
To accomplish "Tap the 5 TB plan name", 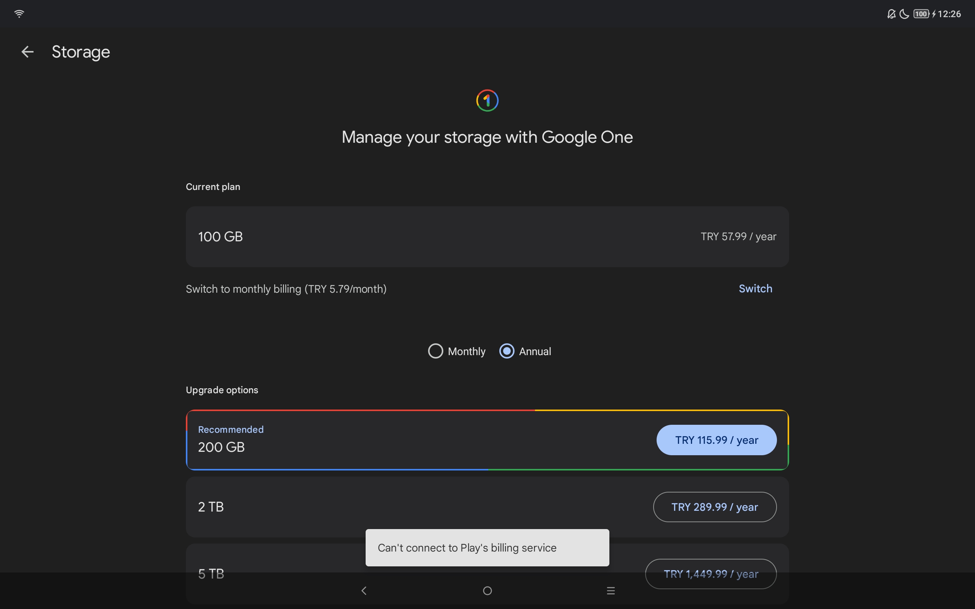I will click(x=211, y=574).
